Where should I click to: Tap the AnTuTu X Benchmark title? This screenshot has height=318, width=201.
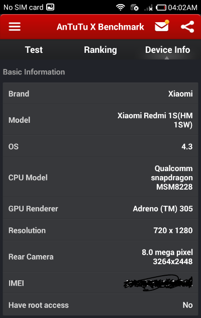click(100, 27)
